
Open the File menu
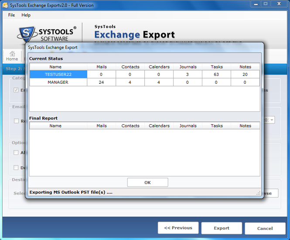tap(11, 15)
